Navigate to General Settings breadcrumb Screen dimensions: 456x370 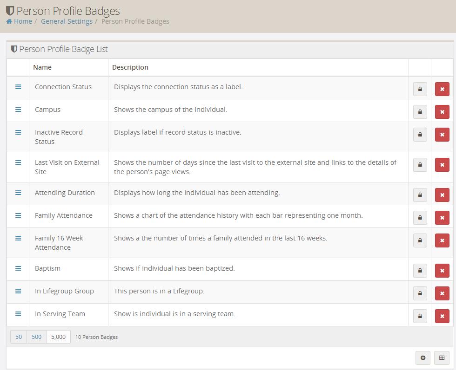(x=67, y=21)
